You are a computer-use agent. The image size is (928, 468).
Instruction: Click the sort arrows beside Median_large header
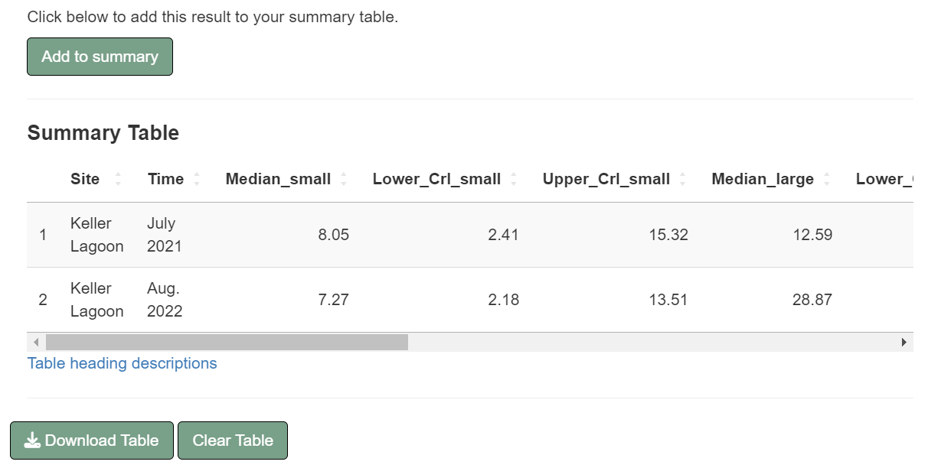point(827,179)
